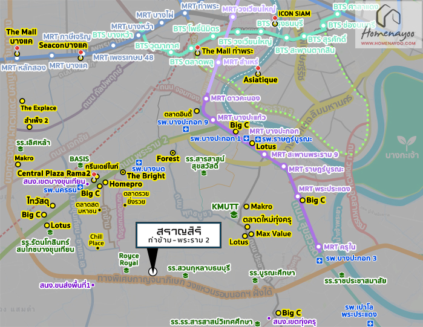423x327 pixels.
Task: Click the hospital icon beside รพ.นครธน
Action: [80, 187]
